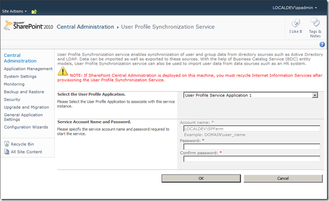Expand the User Profile Application dropdown arrow

pos(315,95)
